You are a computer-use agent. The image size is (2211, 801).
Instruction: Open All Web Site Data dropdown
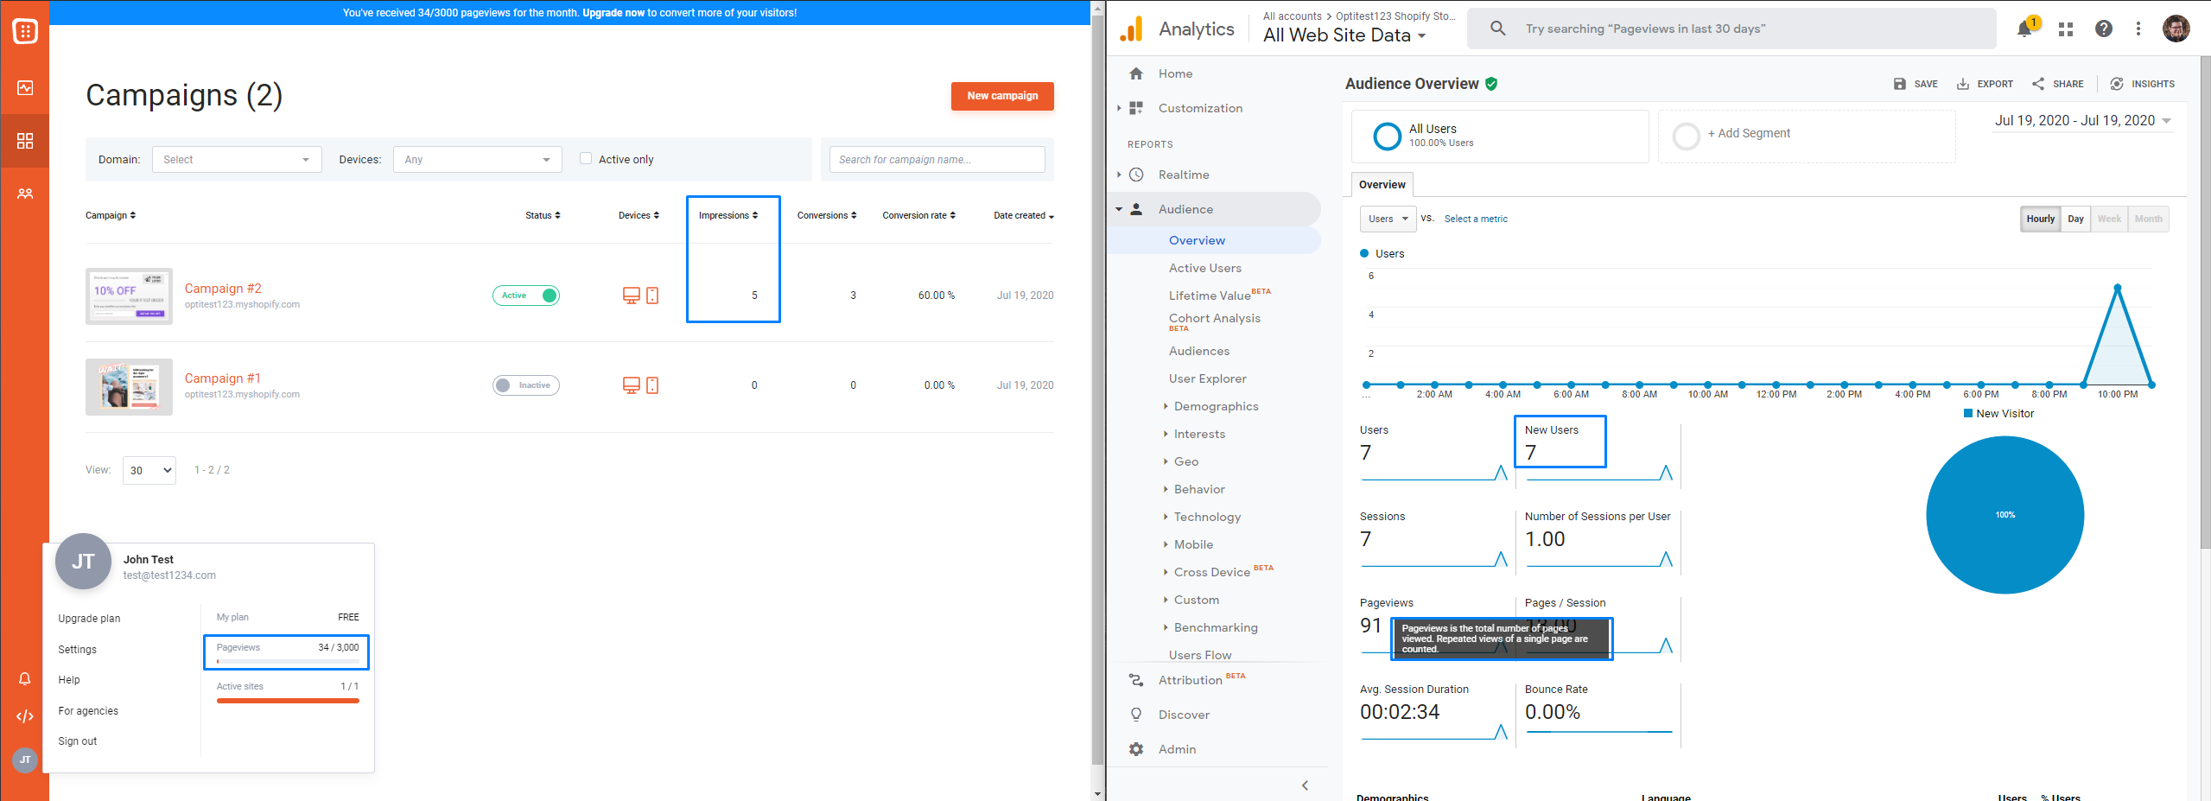coord(1344,35)
